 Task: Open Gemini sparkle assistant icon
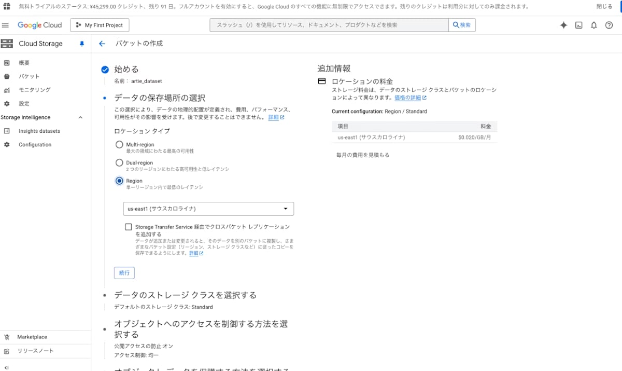[x=563, y=25]
